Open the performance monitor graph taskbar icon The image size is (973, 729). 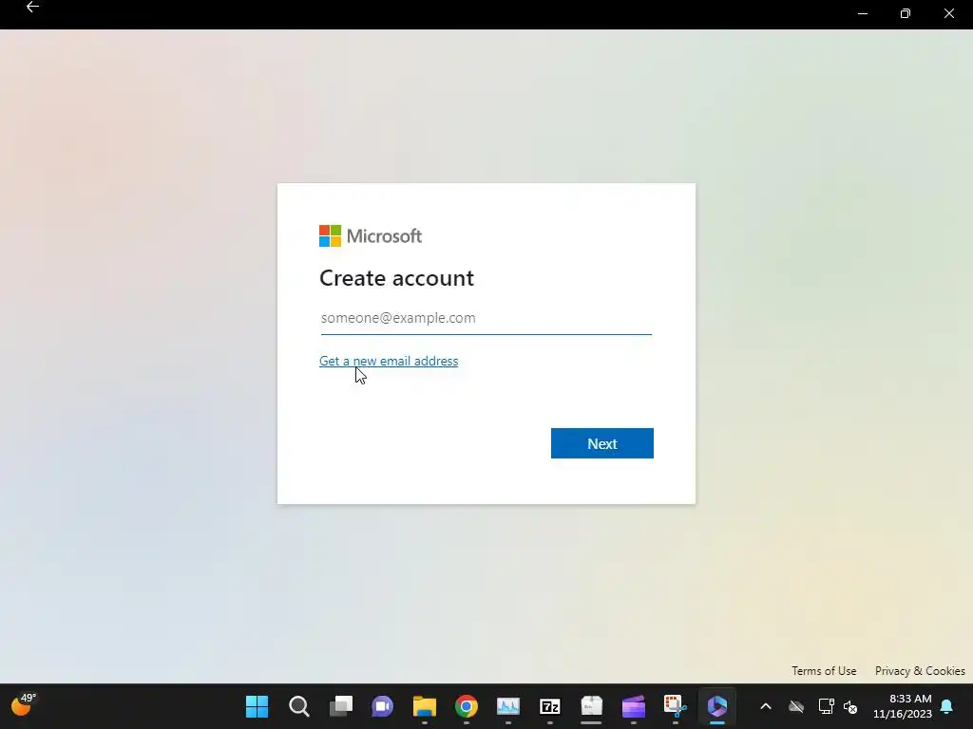click(508, 706)
